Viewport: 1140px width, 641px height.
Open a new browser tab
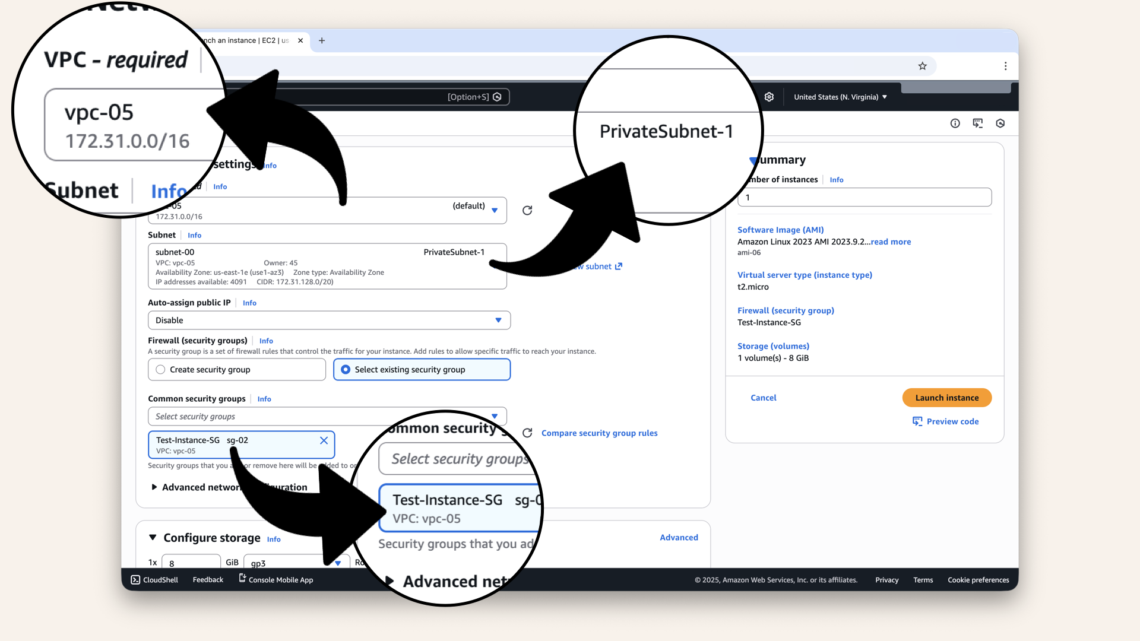(322, 40)
